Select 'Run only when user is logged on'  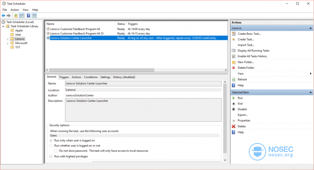(x=51, y=141)
